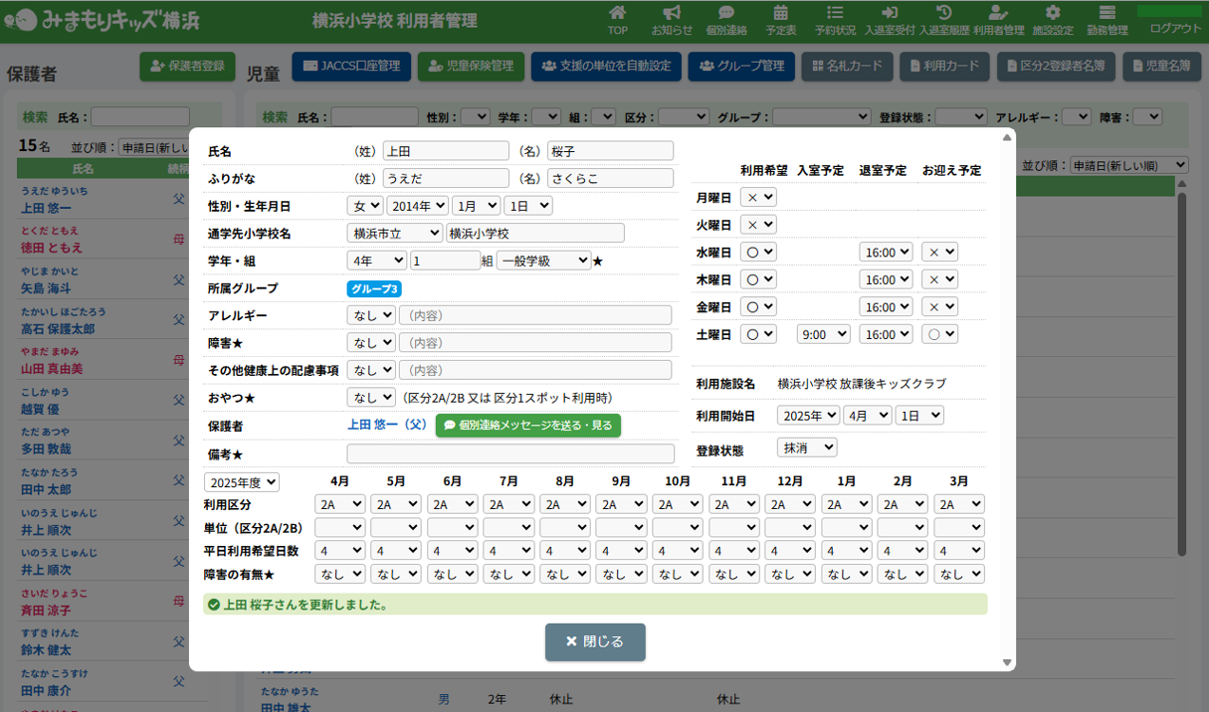
Task: Click 個別連絡メッセージを送る・見る button
Action: coord(527,426)
